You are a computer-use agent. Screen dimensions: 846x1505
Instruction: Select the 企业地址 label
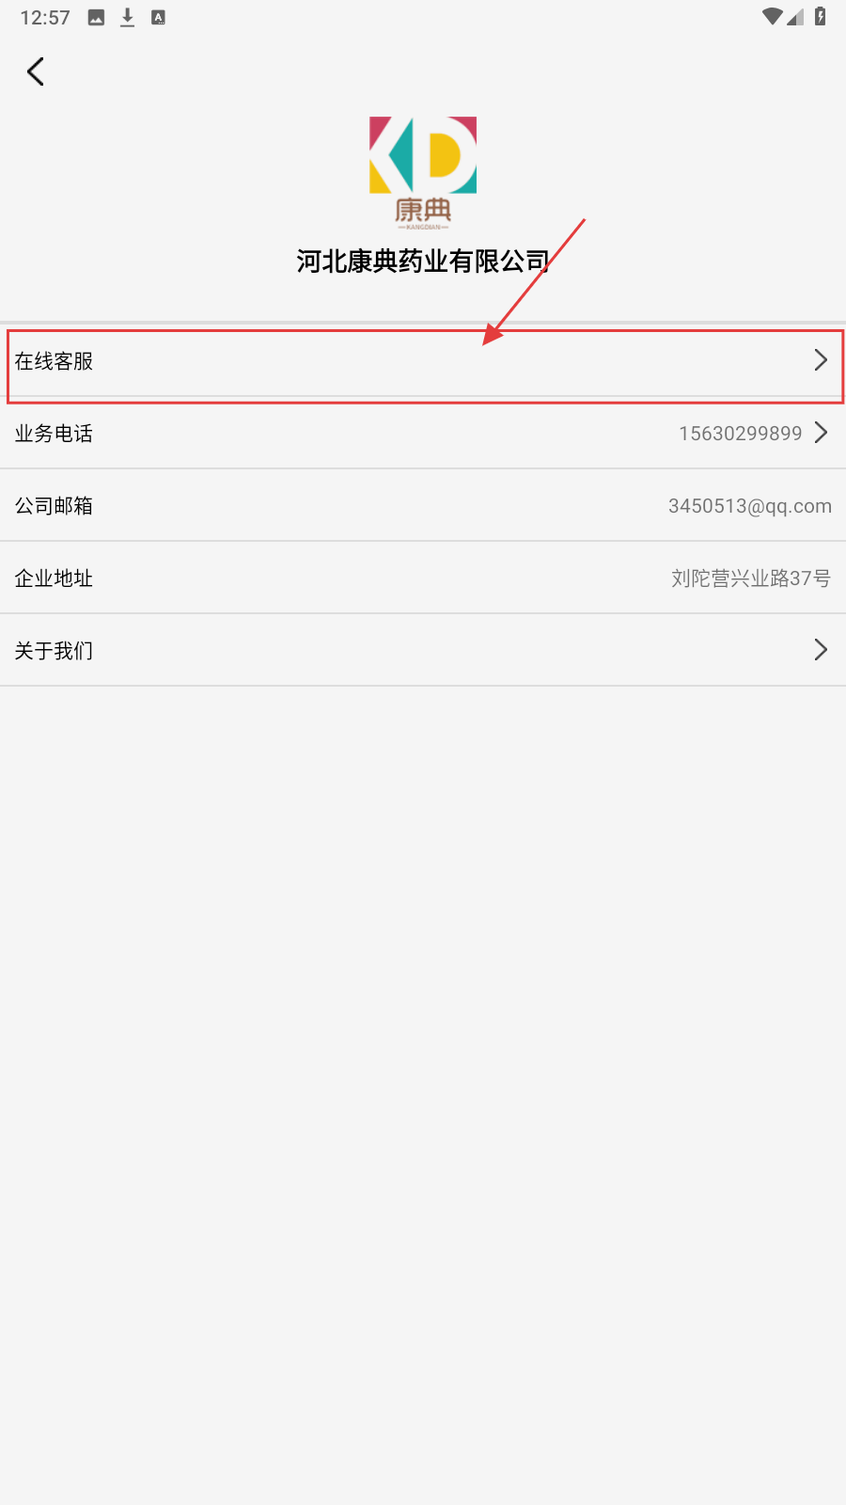point(54,578)
